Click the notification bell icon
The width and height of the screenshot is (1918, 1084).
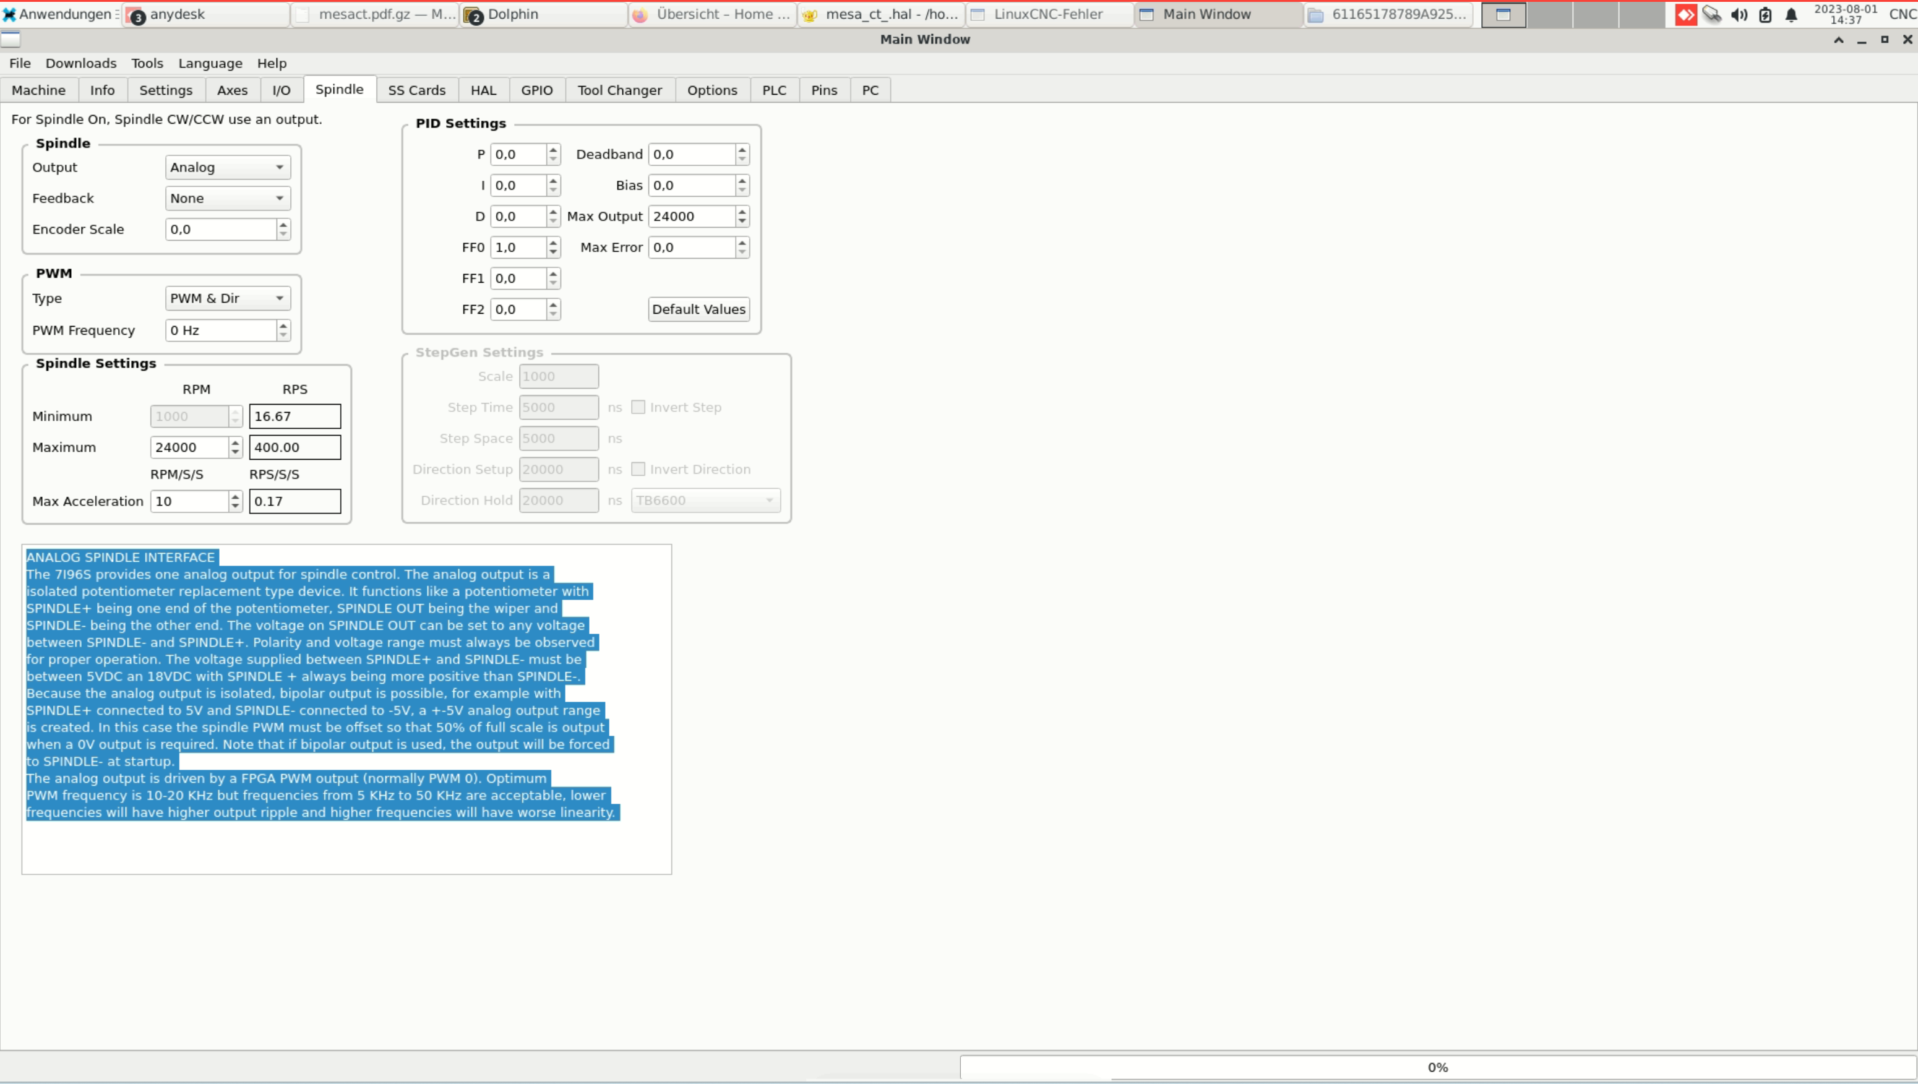coord(1791,14)
